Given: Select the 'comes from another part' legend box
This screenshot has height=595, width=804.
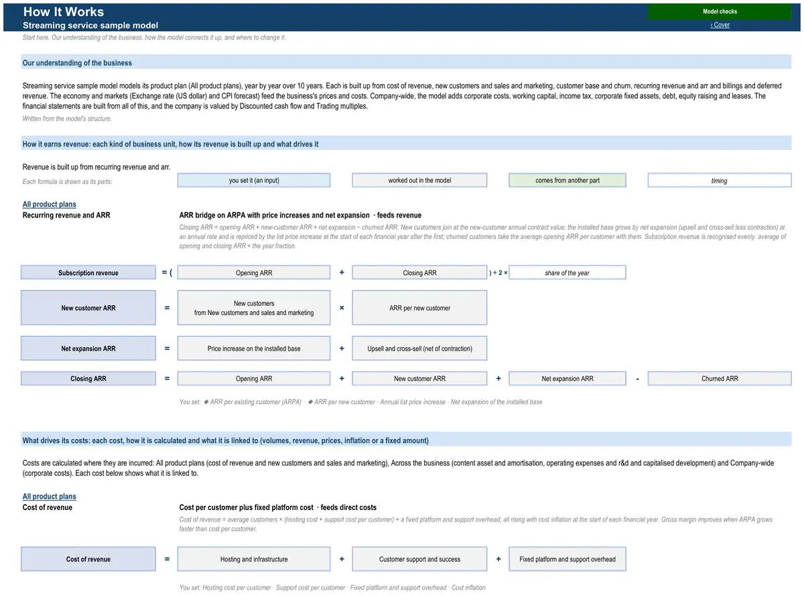Looking at the screenshot, I should pyautogui.click(x=567, y=181).
